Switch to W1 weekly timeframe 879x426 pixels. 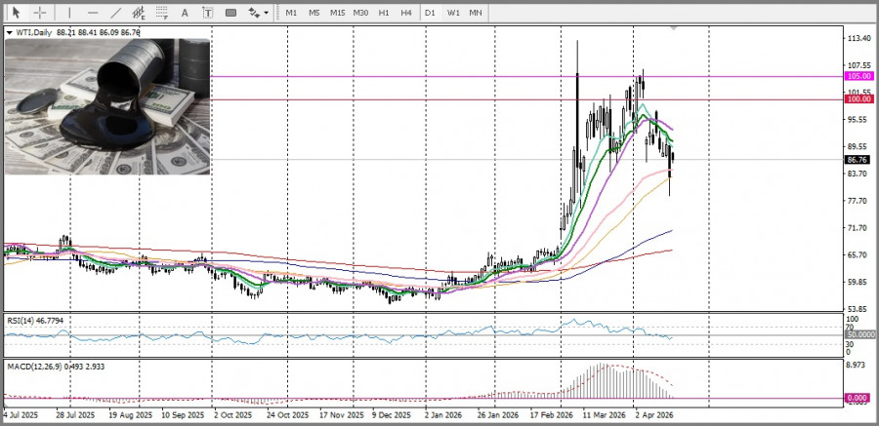coord(453,13)
